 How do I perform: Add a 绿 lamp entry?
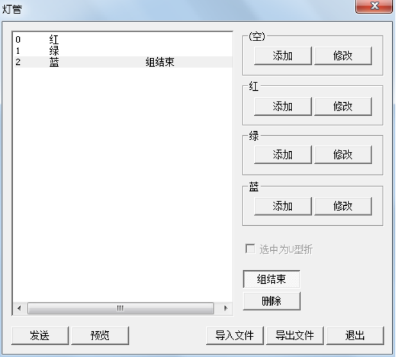pos(283,155)
